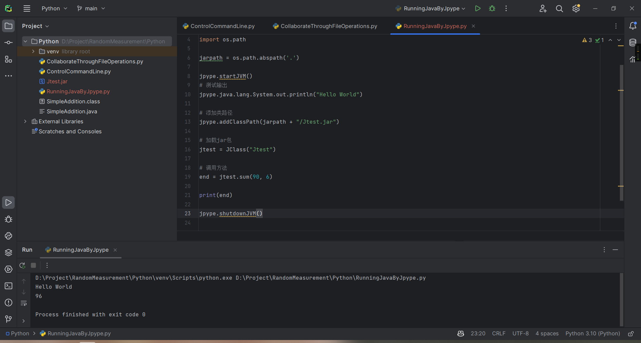Switch to CollaborateThroughFileOperations.py tab
The image size is (641, 343).
pyautogui.click(x=325, y=26)
